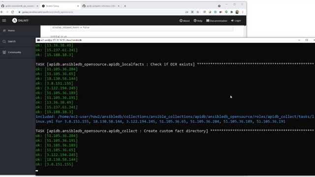Image resolution: width=315 pixels, height=177 pixels.
Task: Minimize the terminal window
Action: click(299, 40)
